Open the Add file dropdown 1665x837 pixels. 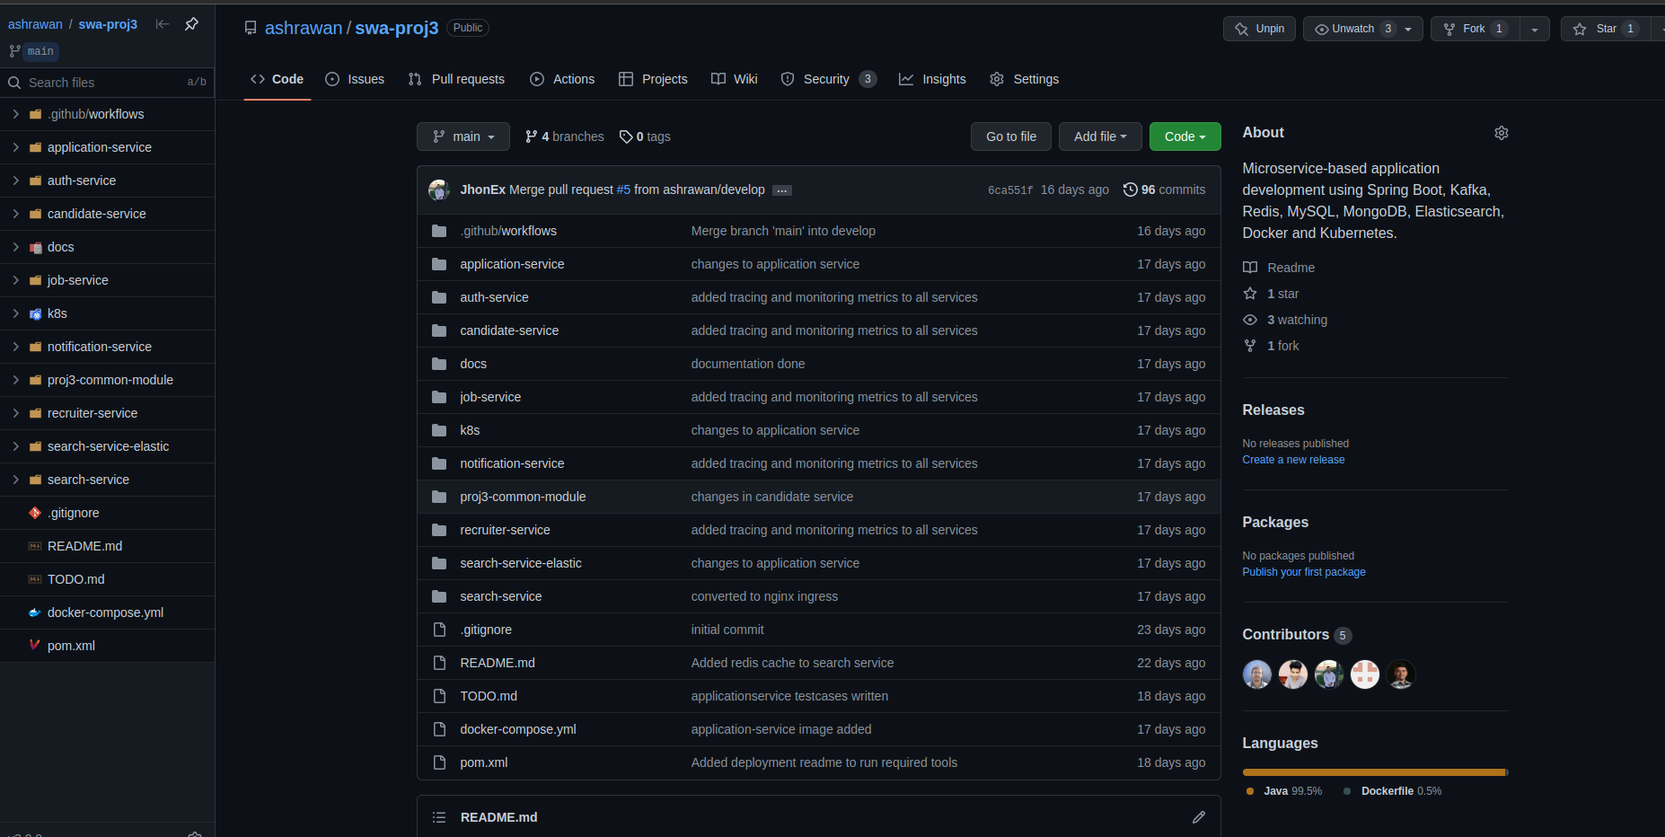[1099, 136]
